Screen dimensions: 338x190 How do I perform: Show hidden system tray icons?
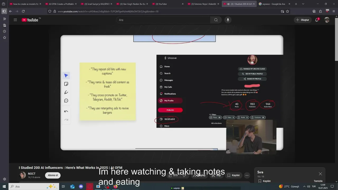pyautogui.click(x=304, y=187)
